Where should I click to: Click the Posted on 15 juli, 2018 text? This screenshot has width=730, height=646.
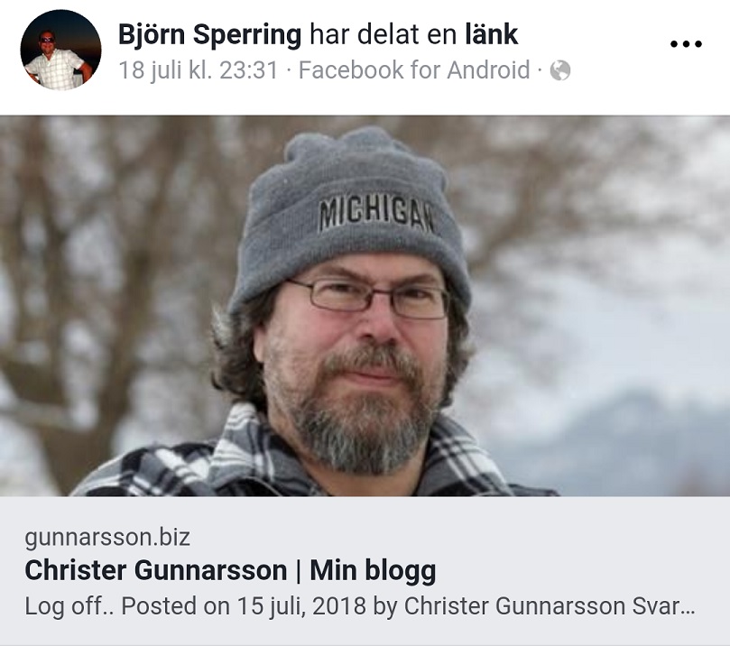click(244, 606)
